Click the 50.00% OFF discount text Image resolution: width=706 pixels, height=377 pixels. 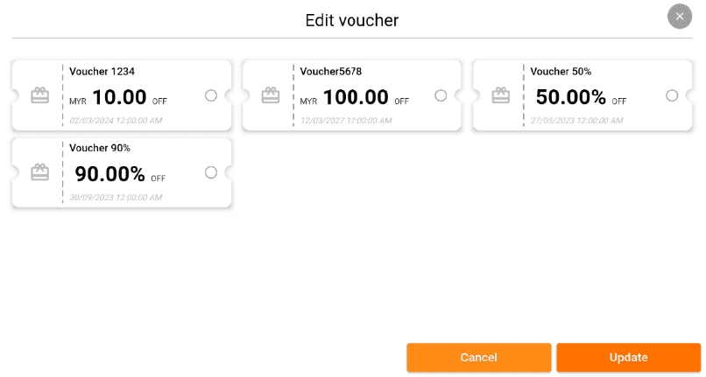[581, 98]
